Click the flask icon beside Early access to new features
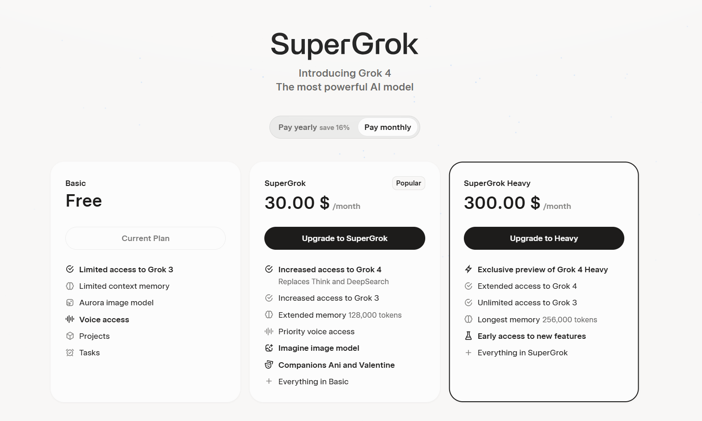This screenshot has height=421, width=702. [468, 336]
